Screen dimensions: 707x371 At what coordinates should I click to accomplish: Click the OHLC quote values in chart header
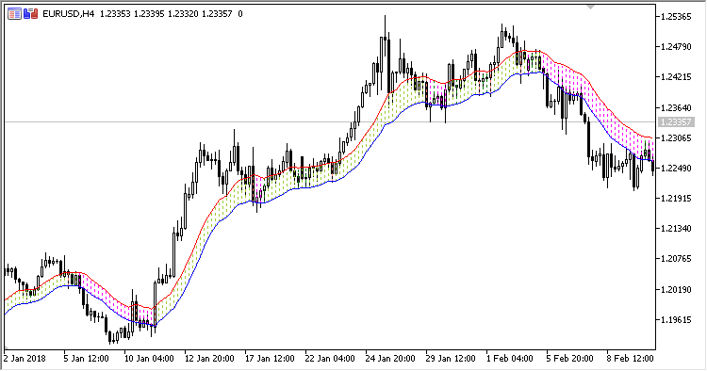click(x=166, y=14)
